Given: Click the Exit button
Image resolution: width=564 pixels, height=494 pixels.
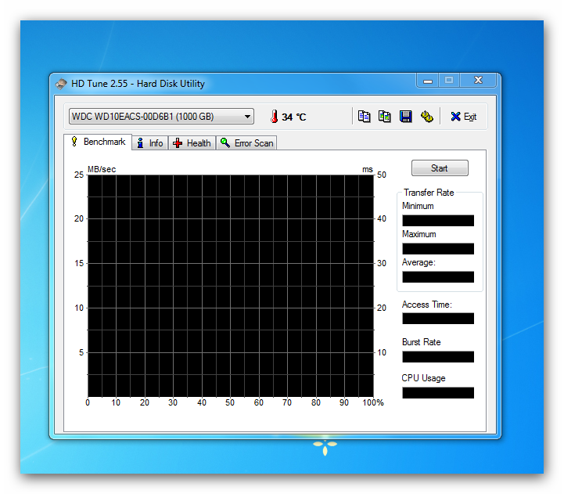Looking at the screenshot, I should coord(463,117).
